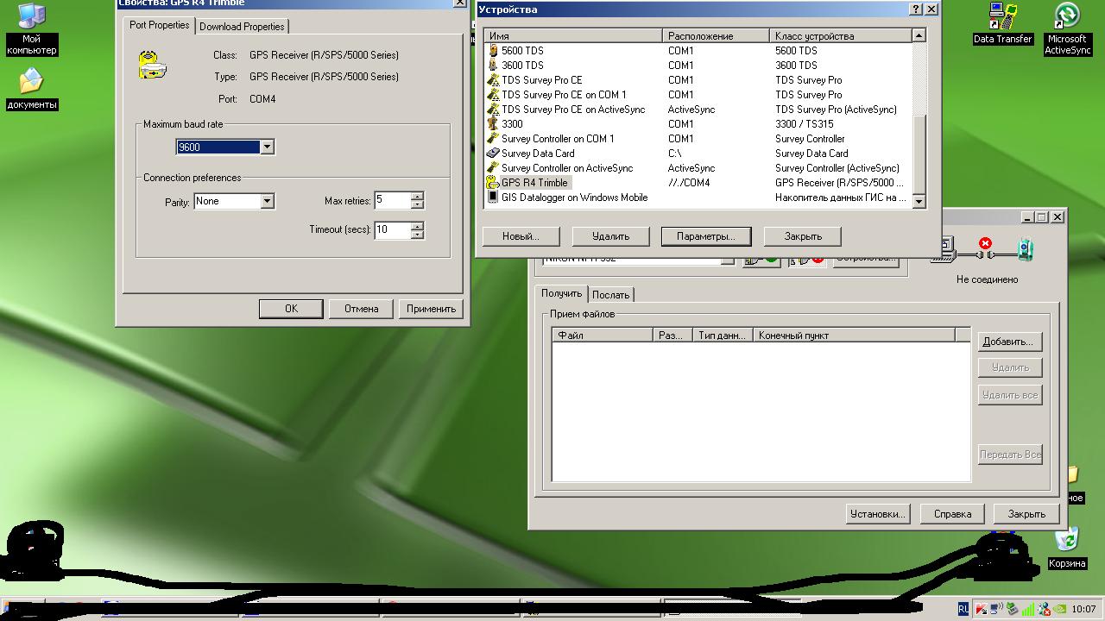Click the device list scroll up arrow
Viewport: 1105px width, 621px height.
click(919, 35)
